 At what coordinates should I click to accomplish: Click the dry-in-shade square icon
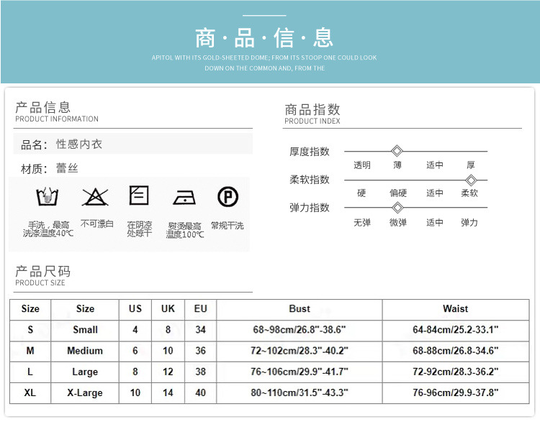pos(139,195)
